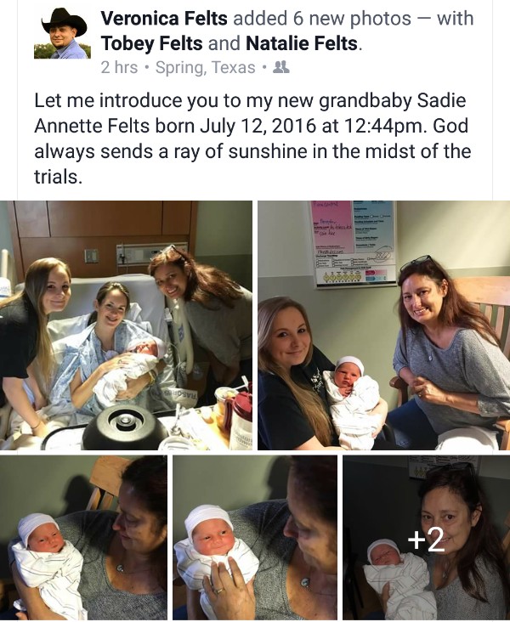Viewport: 510px width, 622px height.
Task: Open the Spring, Texas location
Action: 205,67
